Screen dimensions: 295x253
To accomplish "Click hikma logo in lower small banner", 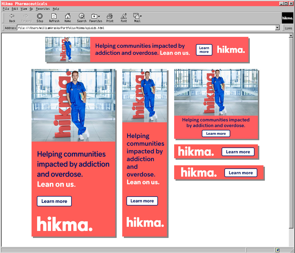I will 199,172.
